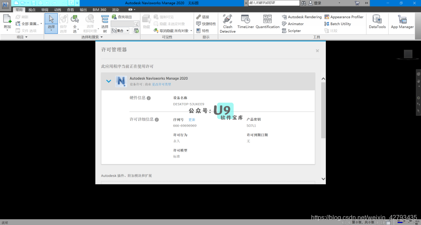Click the scroll up arrow in License Manager
The width and height of the screenshot is (421, 225).
click(323, 78)
